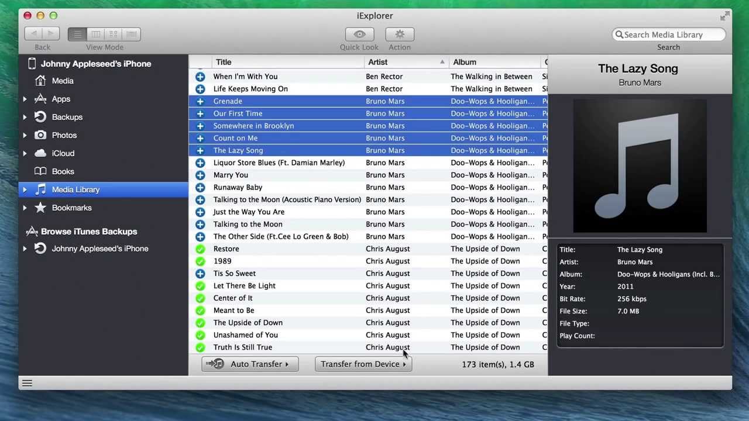
Task: Click green check icon beside Truth Is Still True
Action: click(200, 347)
